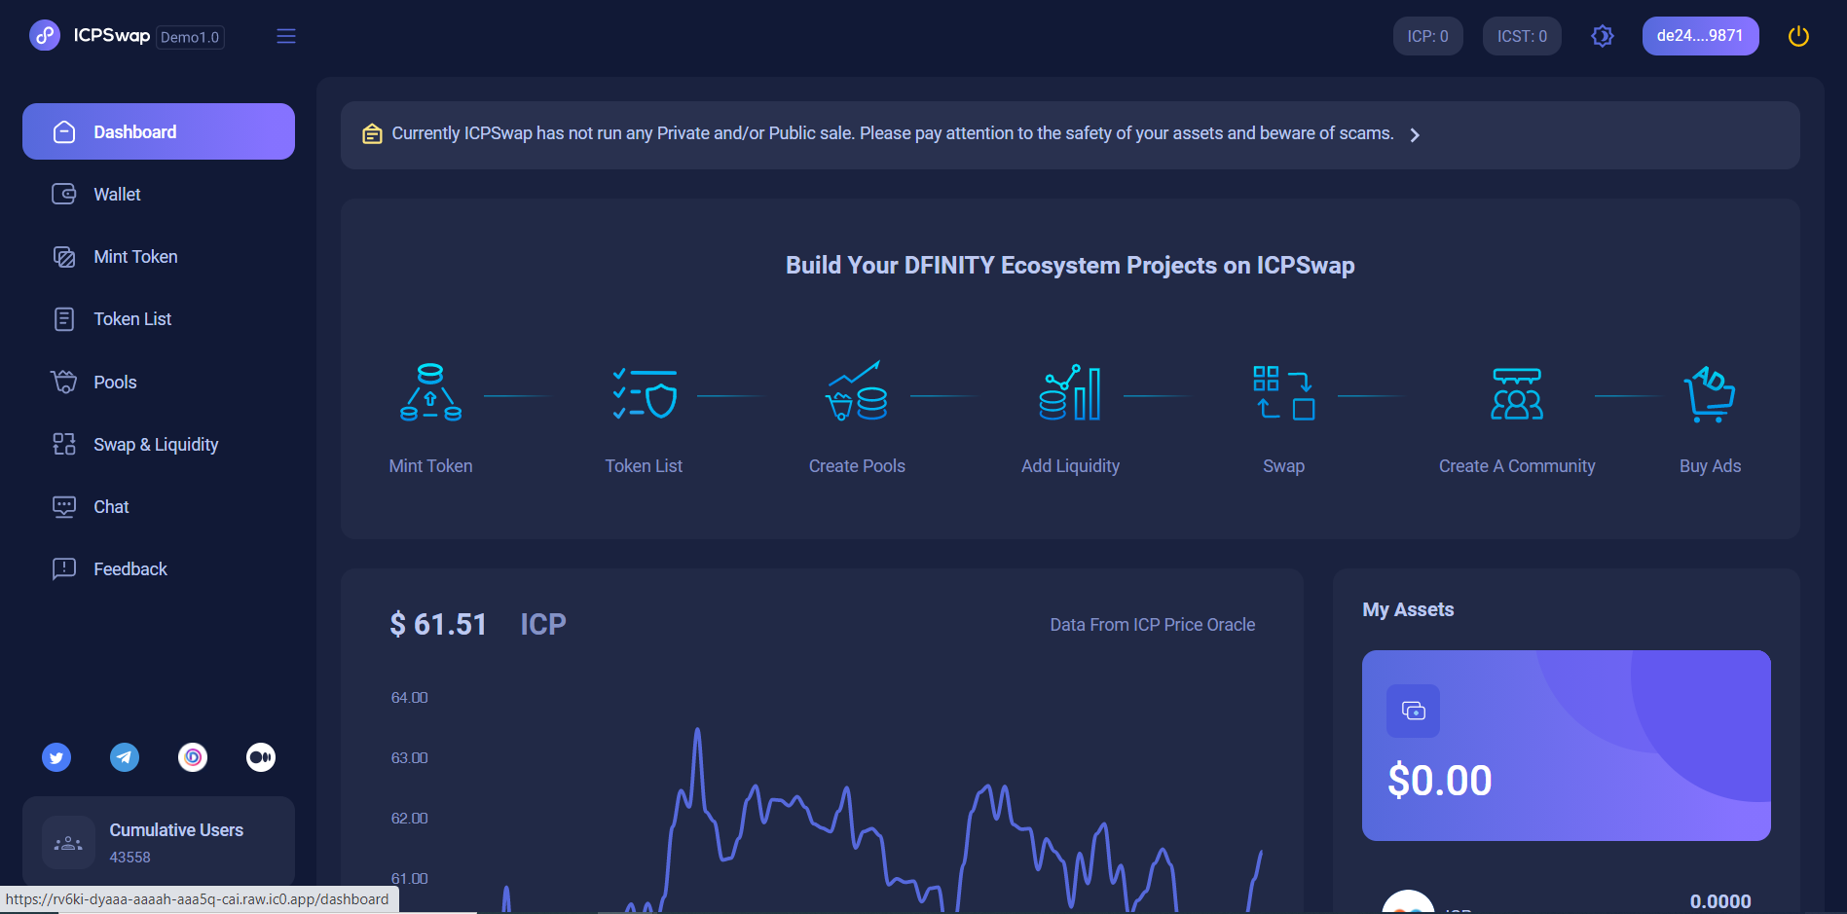Click the Mint Token sidebar icon
Viewport: 1847px width, 914px height.
(64, 257)
